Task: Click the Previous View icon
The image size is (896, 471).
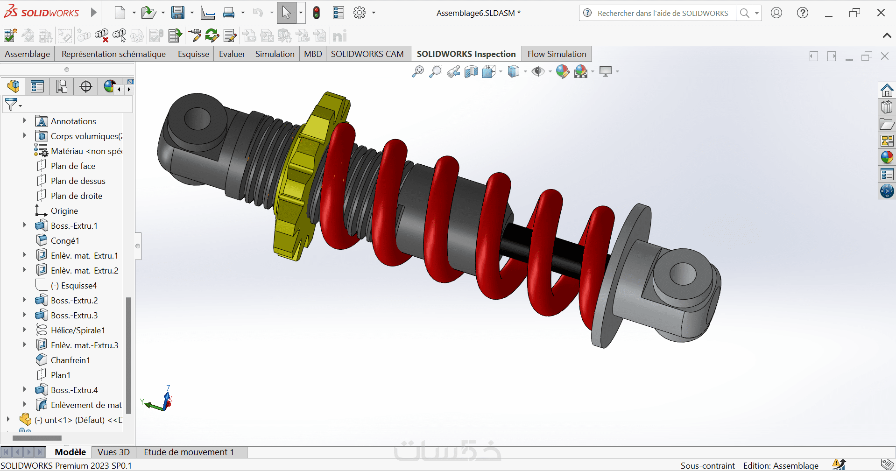Action: point(453,71)
